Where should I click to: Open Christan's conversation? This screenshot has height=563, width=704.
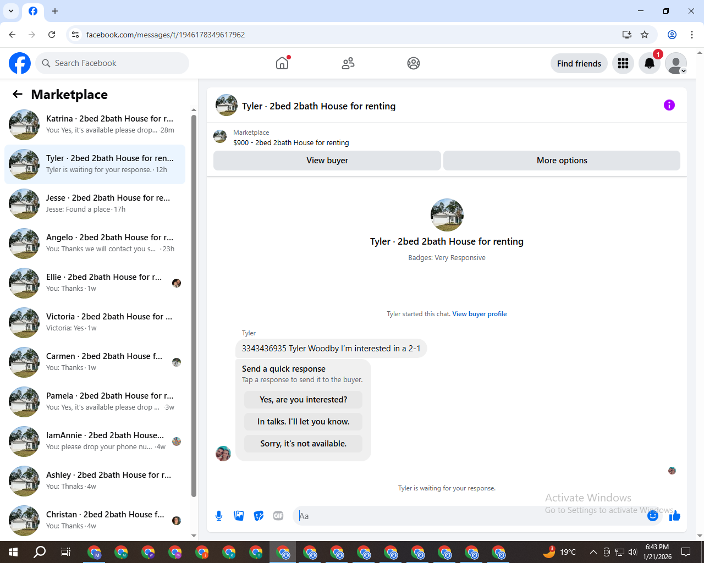point(95,521)
